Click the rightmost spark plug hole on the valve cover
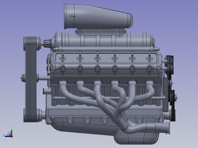 [149, 58]
